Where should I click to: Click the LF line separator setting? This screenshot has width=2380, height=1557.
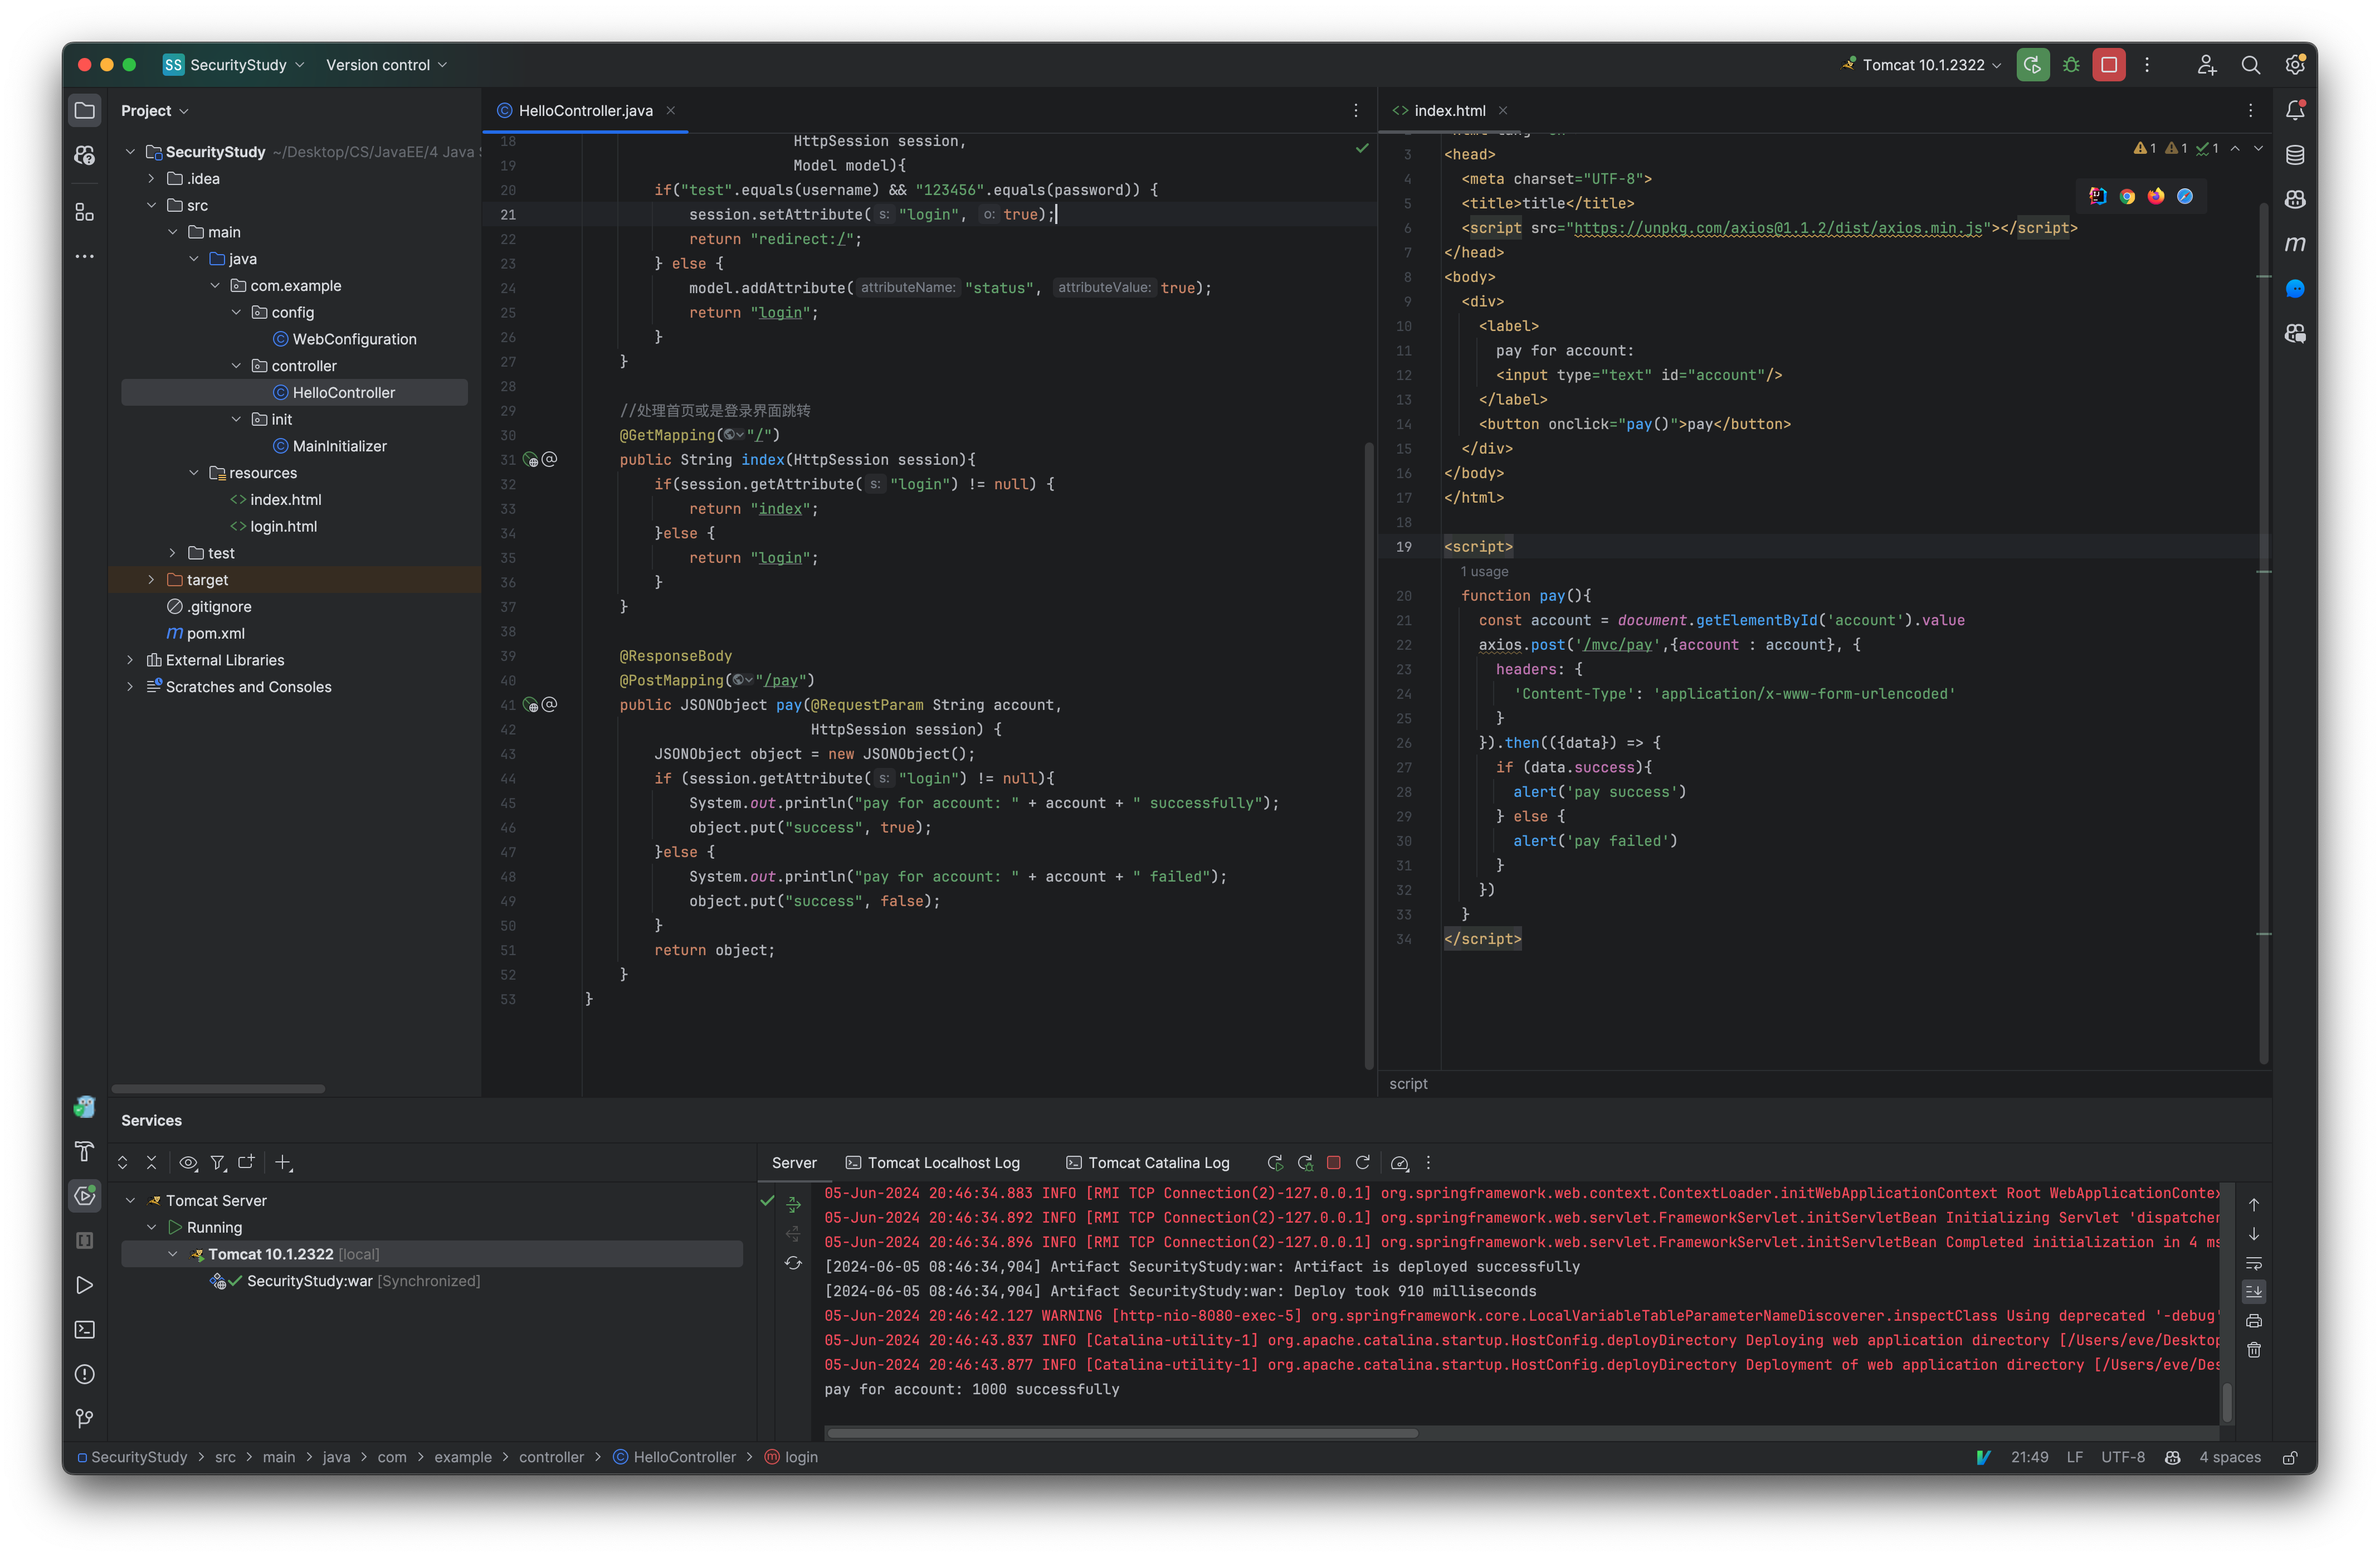point(2074,1458)
